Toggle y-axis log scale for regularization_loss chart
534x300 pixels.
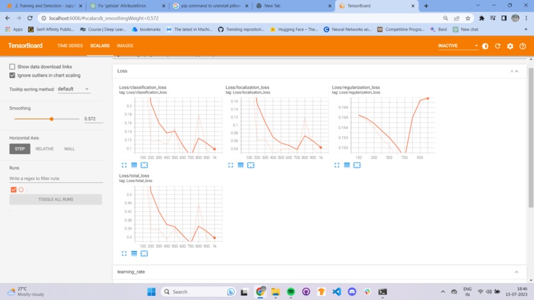point(347,165)
